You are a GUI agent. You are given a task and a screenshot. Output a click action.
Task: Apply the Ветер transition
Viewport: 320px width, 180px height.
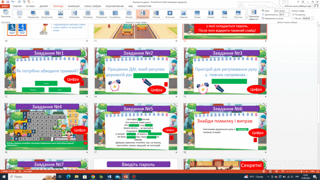225,14
